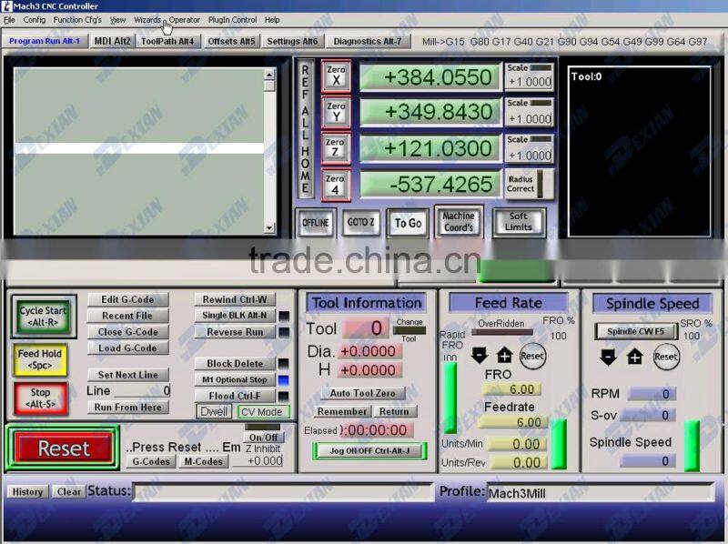Zero the Y axis DRO
This screenshot has width=728, height=544.
[336, 112]
